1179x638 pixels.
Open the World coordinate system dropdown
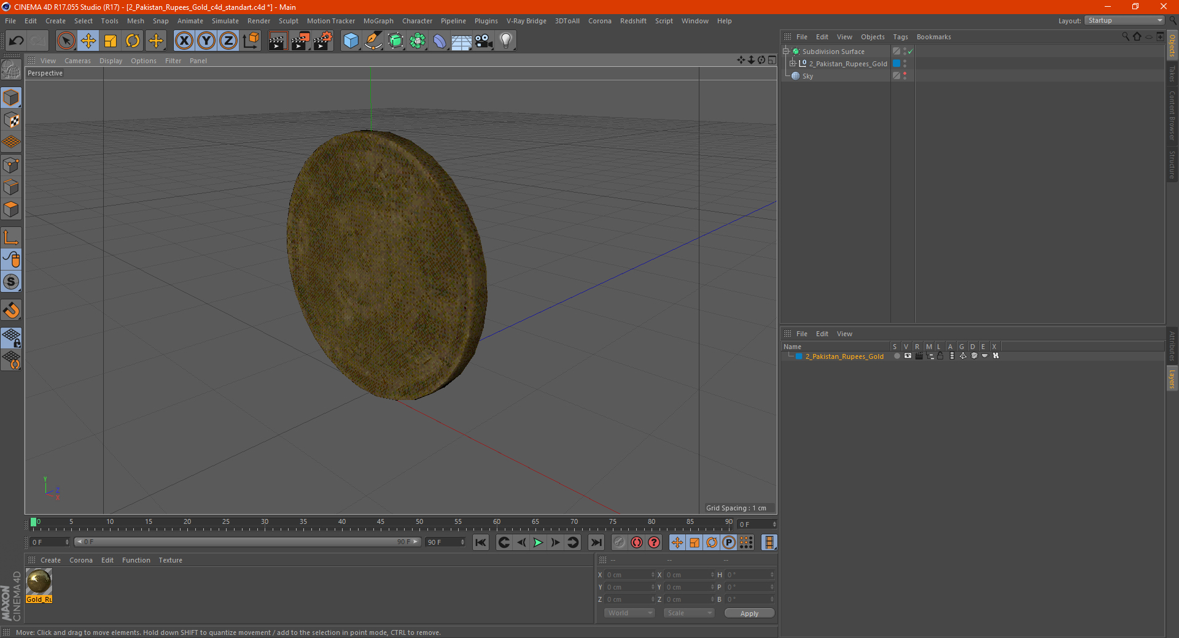629,613
